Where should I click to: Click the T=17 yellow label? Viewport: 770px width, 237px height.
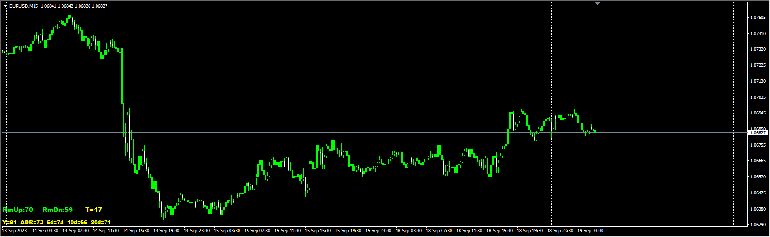click(x=94, y=210)
